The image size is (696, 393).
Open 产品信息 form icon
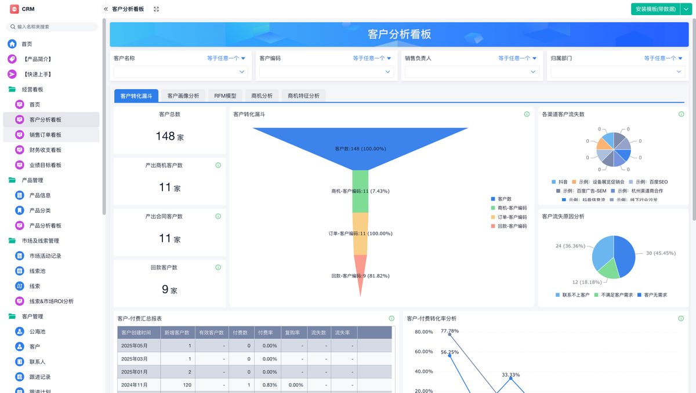tap(20, 195)
